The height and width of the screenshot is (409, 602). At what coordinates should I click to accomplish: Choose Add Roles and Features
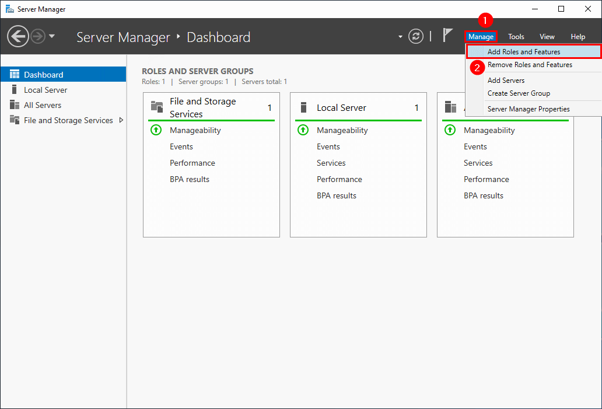pyautogui.click(x=534, y=52)
